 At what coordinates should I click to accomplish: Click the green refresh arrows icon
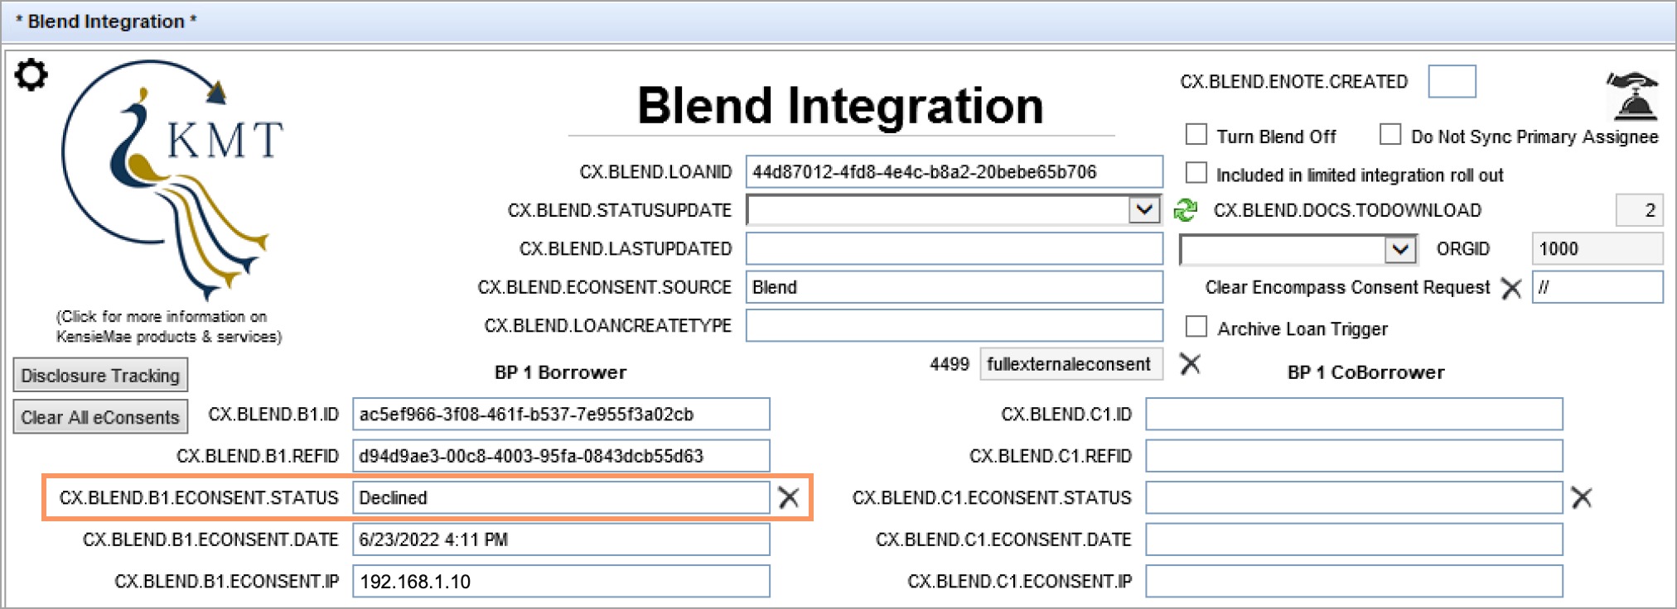pyautogui.click(x=1186, y=210)
